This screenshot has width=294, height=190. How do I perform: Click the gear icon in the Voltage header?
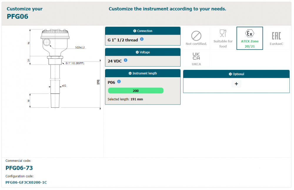pos(137,52)
